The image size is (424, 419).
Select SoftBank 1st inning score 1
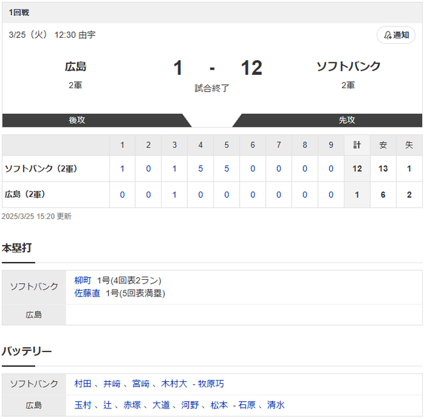pyautogui.click(x=122, y=168)
